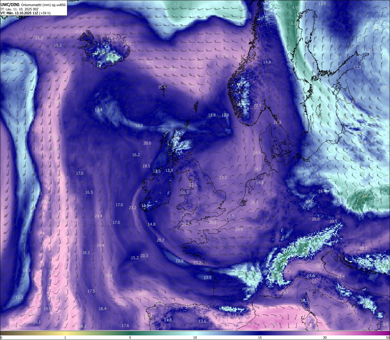The height and width of the screenshot is (340, 390).
Task: Click the 17.5 value label
Action: point(91,291)
